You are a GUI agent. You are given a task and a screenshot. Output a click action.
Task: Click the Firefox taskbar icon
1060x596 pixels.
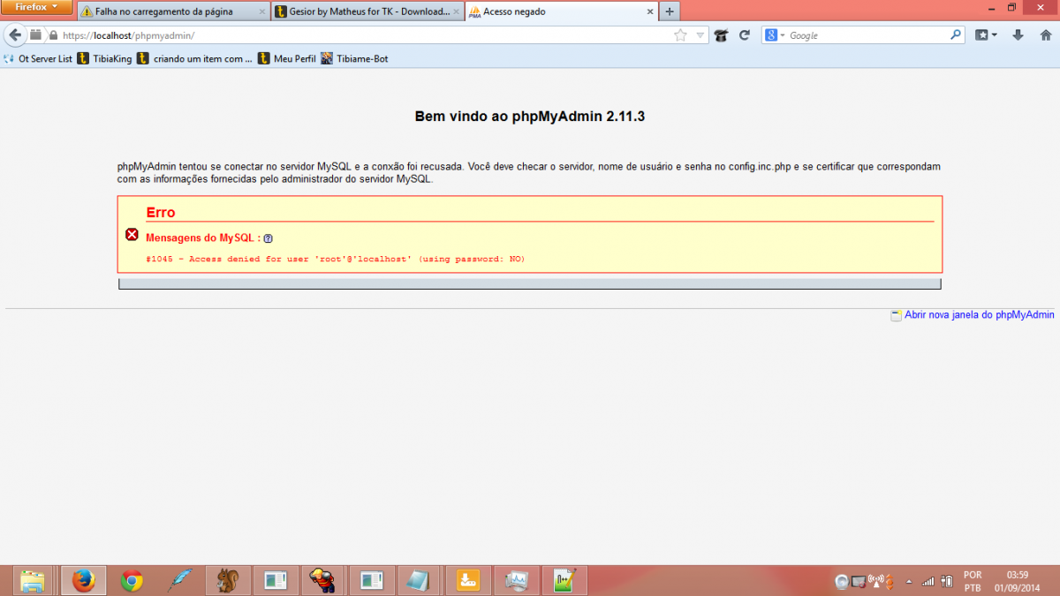tap(83, 580)
